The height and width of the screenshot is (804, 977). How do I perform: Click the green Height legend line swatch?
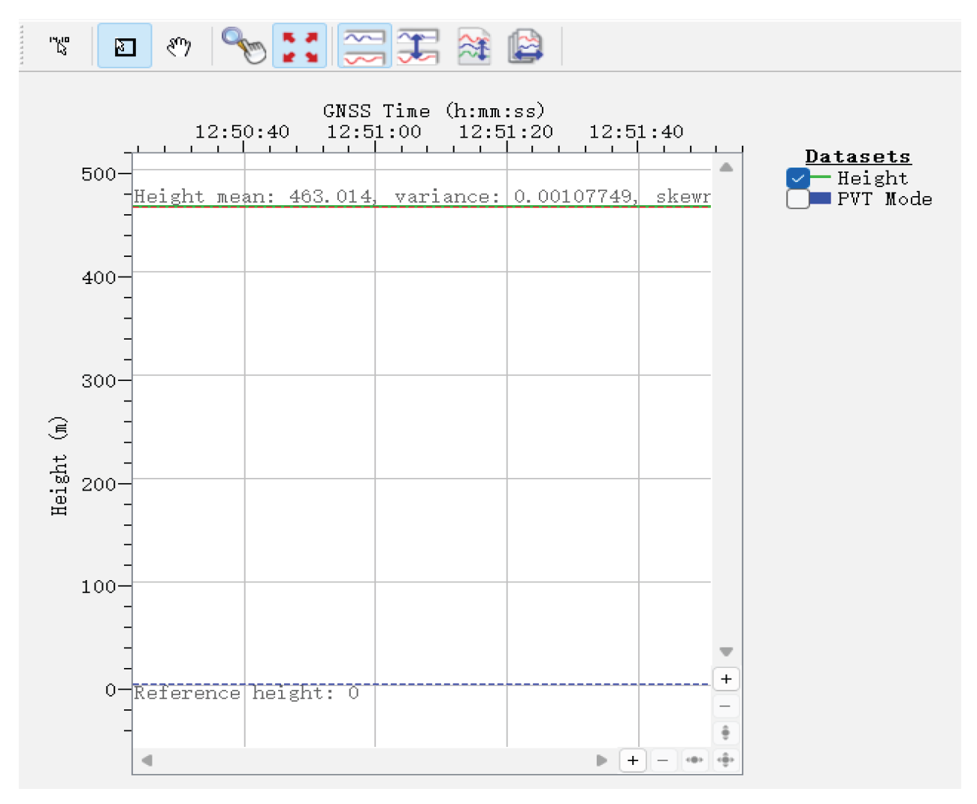tap(821, 178)
